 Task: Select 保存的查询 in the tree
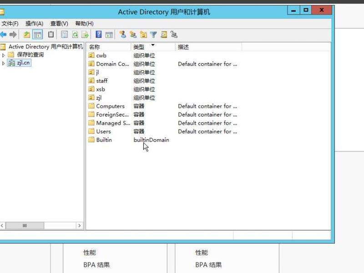click(x=30, y=55)
